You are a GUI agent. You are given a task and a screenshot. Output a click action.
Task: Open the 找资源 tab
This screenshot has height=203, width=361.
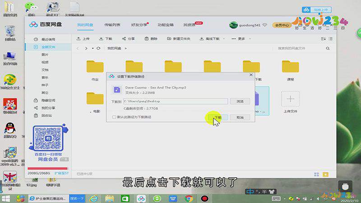(189, 25)
